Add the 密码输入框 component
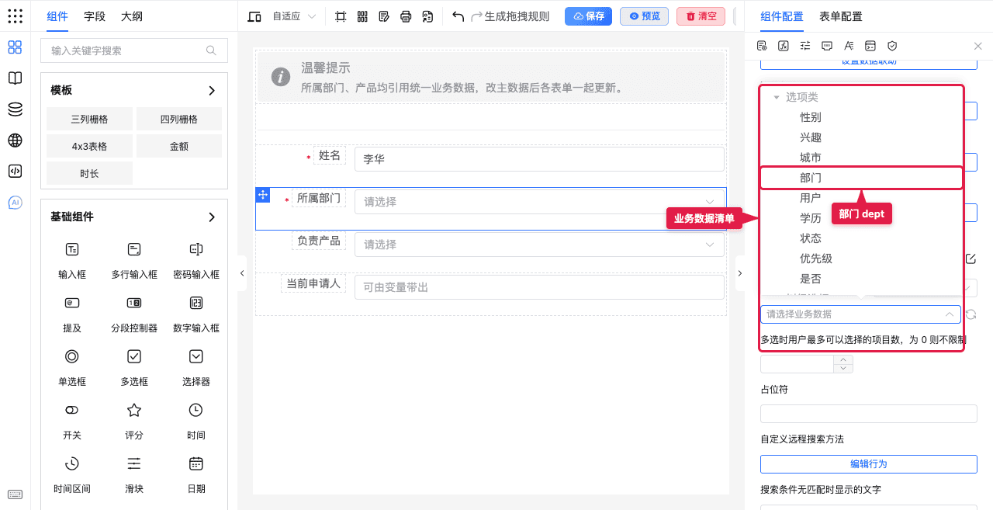The height and width of the screenshot is (510, 993). (196, 260)
